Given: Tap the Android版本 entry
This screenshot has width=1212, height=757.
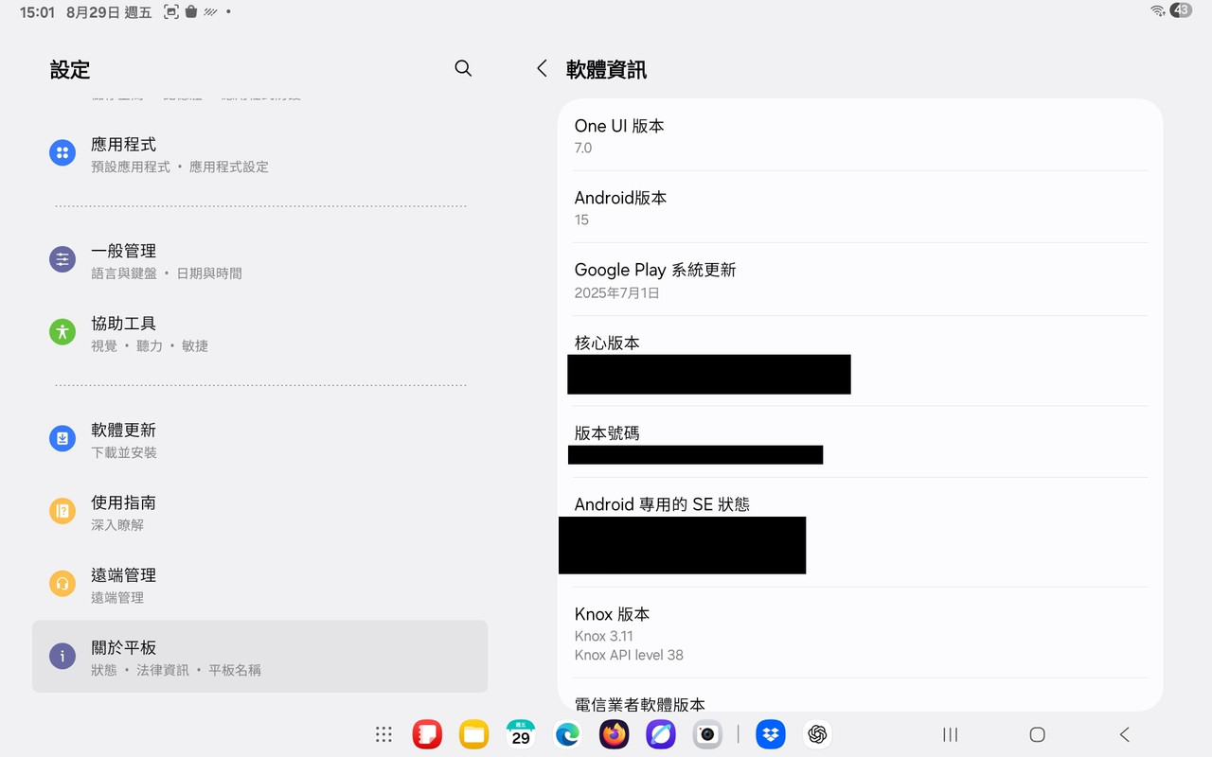Looking at the screenshot, I should [x=860, y=207].
